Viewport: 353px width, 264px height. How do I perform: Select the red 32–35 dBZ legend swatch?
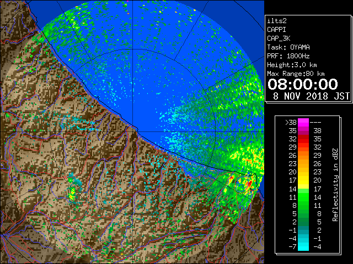[303, 139]
